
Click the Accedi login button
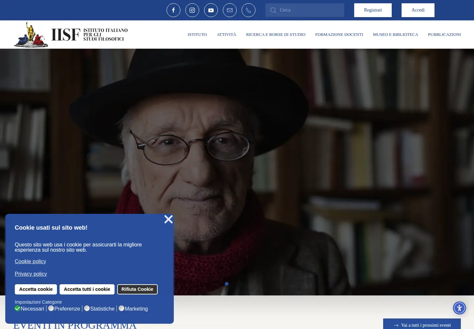(x=418, y=10)
